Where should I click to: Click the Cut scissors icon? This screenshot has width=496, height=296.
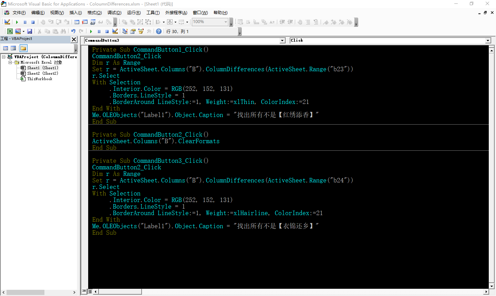(x=39, y=31)
